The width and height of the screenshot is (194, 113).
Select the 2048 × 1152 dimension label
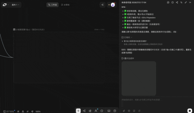click(x=99, y=30)
